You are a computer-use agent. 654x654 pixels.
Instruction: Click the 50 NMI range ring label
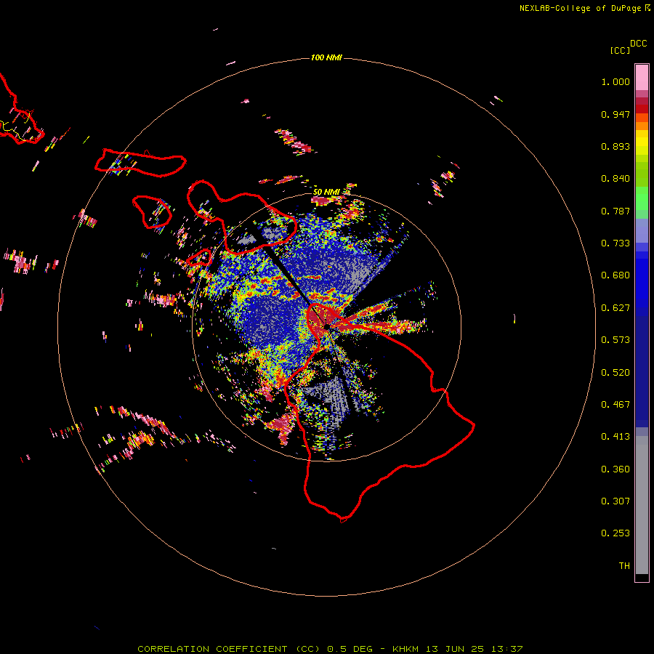tap(326, 192)
